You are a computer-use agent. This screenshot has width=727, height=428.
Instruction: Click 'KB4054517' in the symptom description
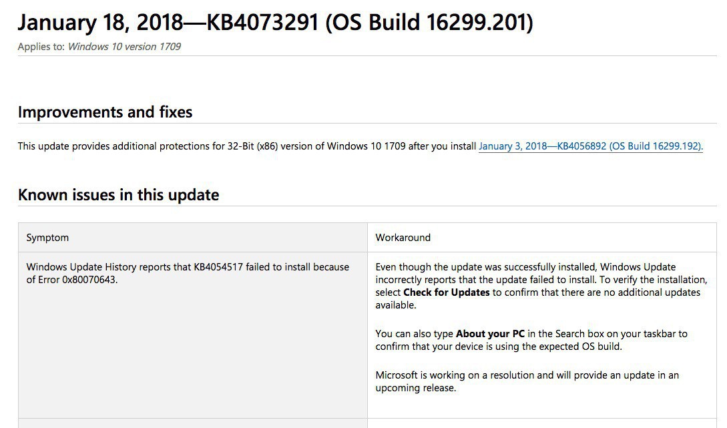(x=218, y=267)
